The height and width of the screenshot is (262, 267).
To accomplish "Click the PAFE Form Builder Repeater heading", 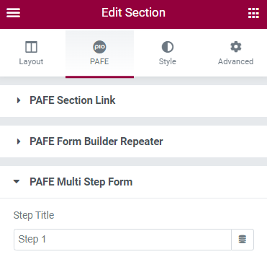I will click(96, 141).
